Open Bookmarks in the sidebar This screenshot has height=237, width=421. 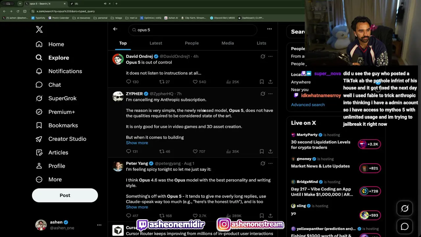[x=57, y=125]
